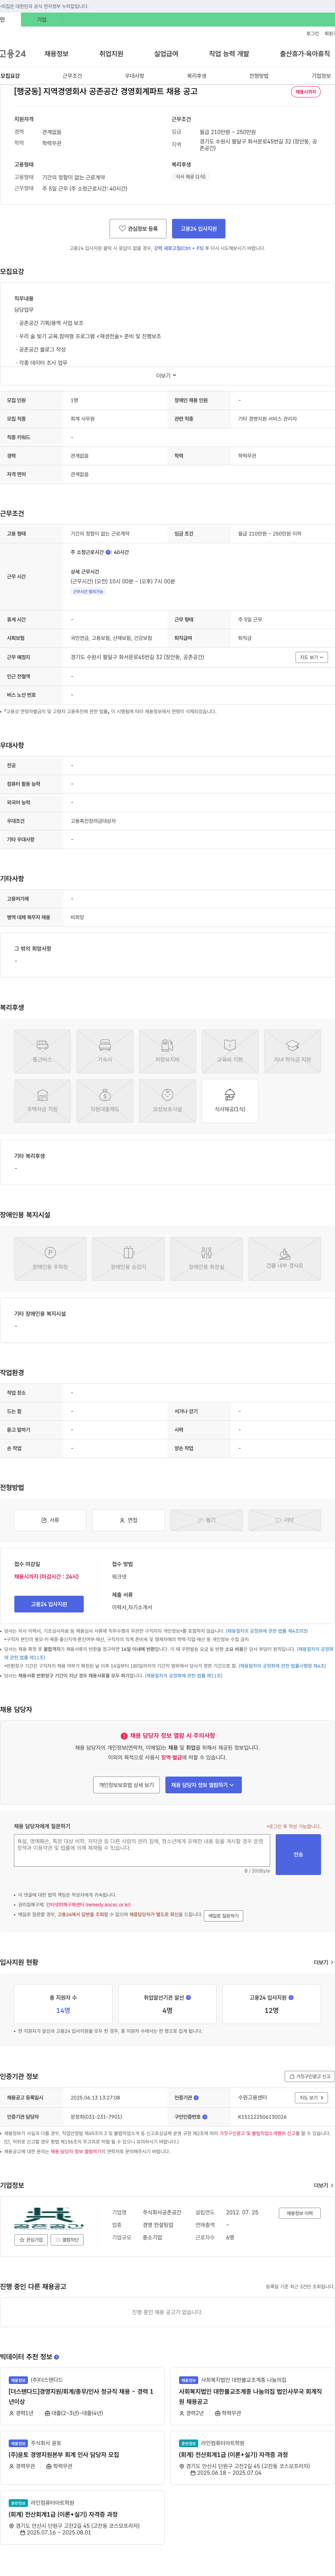Select the 건물 내부 경사로 facility icon
335x2576 pixels.
(x=284, y=1258)
